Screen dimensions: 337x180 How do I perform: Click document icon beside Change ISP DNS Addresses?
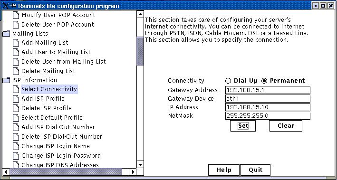point(16,165)
